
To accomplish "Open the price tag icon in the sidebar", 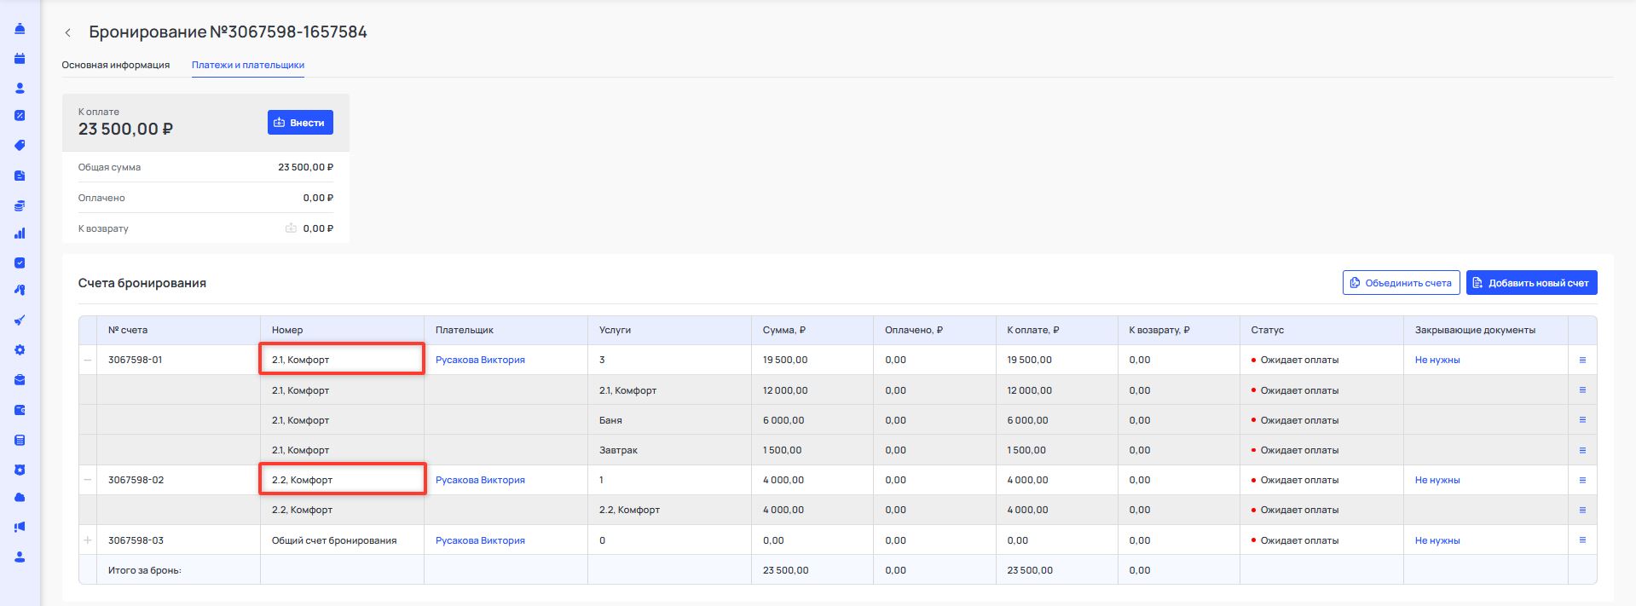I will coord(20,146).
